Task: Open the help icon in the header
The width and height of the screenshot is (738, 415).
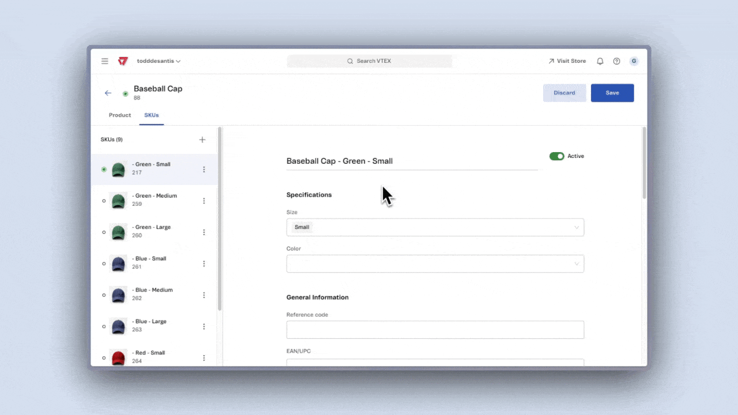Action: coord(616,61)
